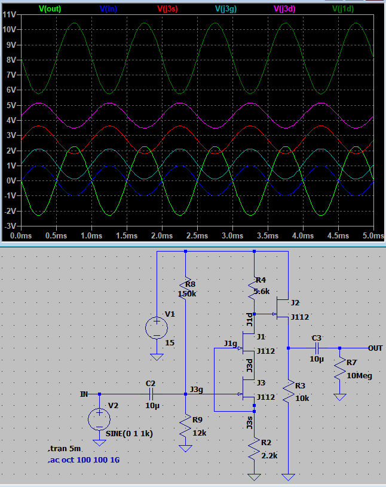Click the OUT net label
The width and height of the screenshot is (386, 487).
[375, 348]
